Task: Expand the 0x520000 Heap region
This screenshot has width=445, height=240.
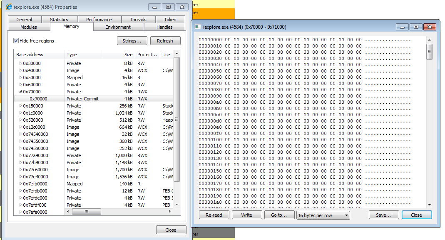Action: pos(20,120)
